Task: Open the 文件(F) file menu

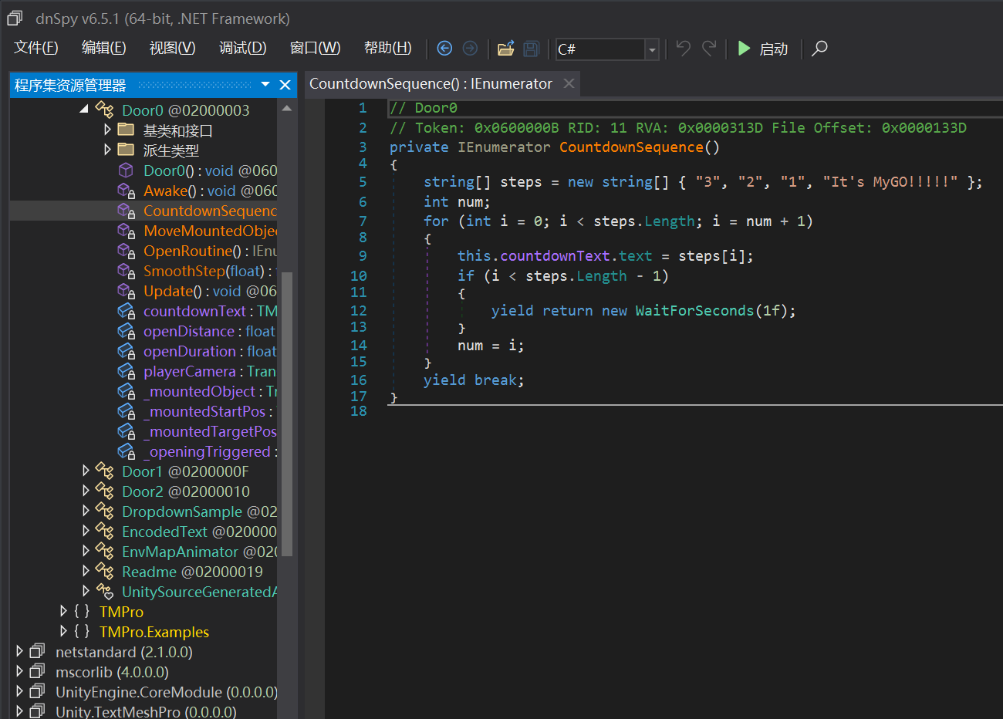Action: tap(35, 48)
